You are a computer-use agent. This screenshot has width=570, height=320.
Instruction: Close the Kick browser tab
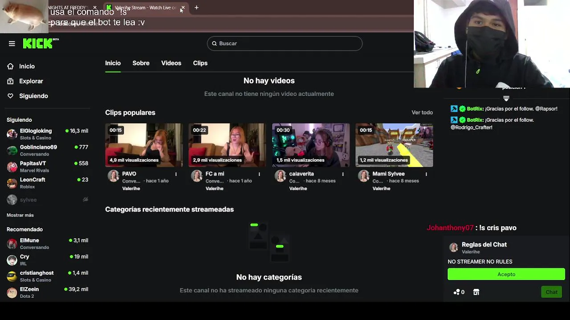[x=183, y=8]
